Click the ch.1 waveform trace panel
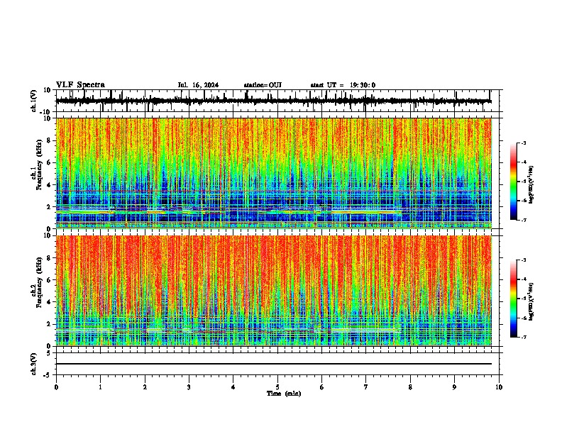 coord(277,101)
